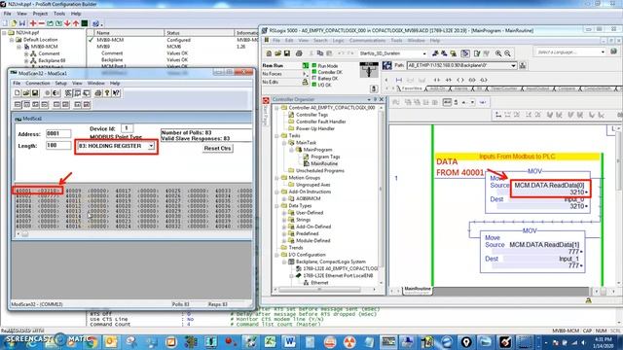This screenshot has height=350, width=623.
Task: Click the Address input field
Action: (58, 134)
